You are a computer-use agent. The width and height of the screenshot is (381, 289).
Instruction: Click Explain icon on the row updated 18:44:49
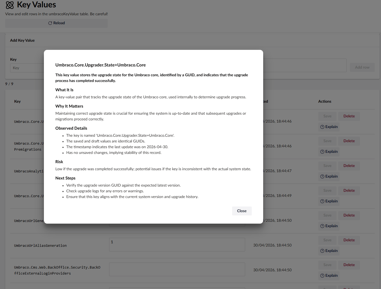point(322,201)
